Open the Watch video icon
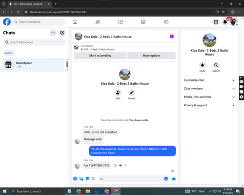Image resolution: width=244 pixels, height=195 pixels. click(x=121, y=22)
